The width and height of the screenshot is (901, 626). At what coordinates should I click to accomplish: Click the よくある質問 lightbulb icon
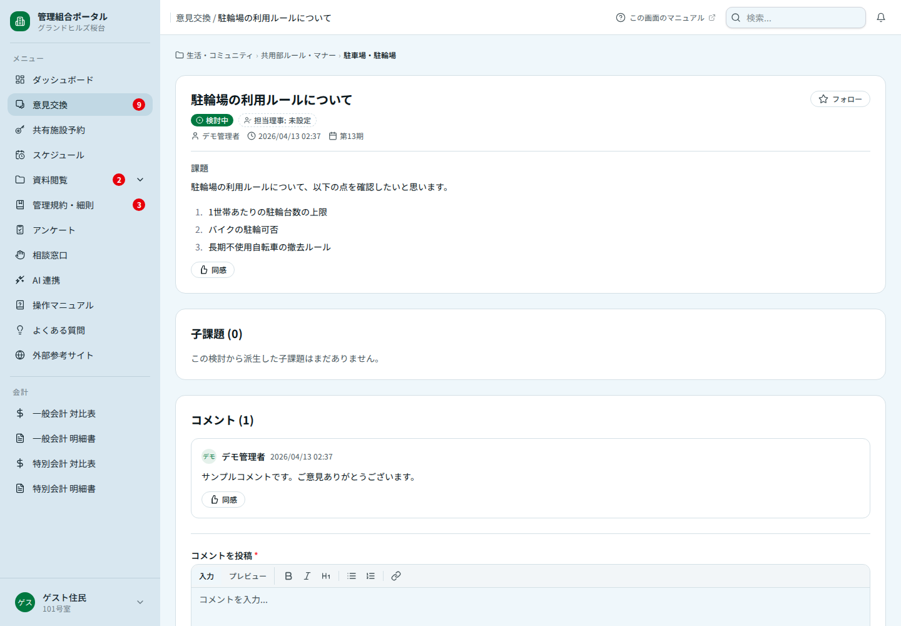click(20, 330)
